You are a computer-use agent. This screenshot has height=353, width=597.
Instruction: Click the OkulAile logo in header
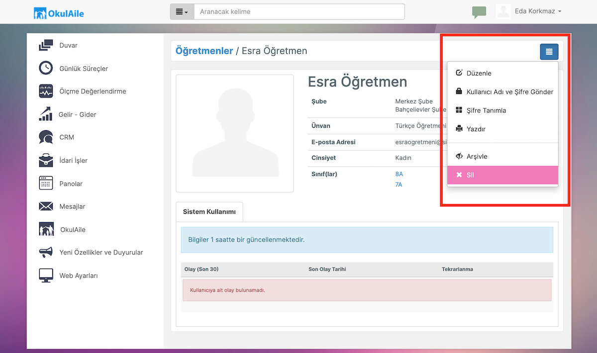(59, 13)
